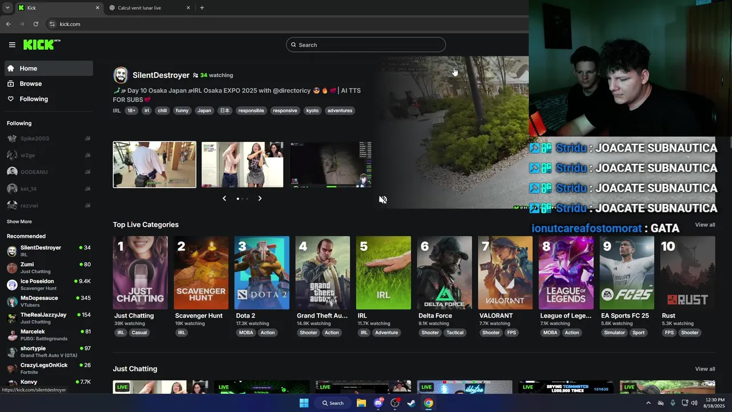Screen dimensions: 732x412
Task: Go back in browser history
Action: [8, 24]
